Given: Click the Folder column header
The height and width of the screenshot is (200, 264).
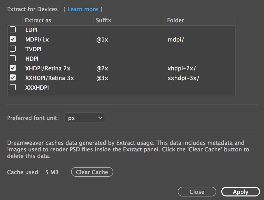Looking at the screenshot, I should pos(175,20).
